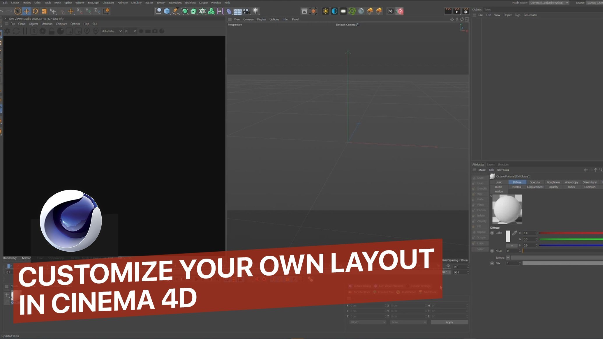Open the MoGraph menu
Viewport: 603px width, 339px height.
94,3
